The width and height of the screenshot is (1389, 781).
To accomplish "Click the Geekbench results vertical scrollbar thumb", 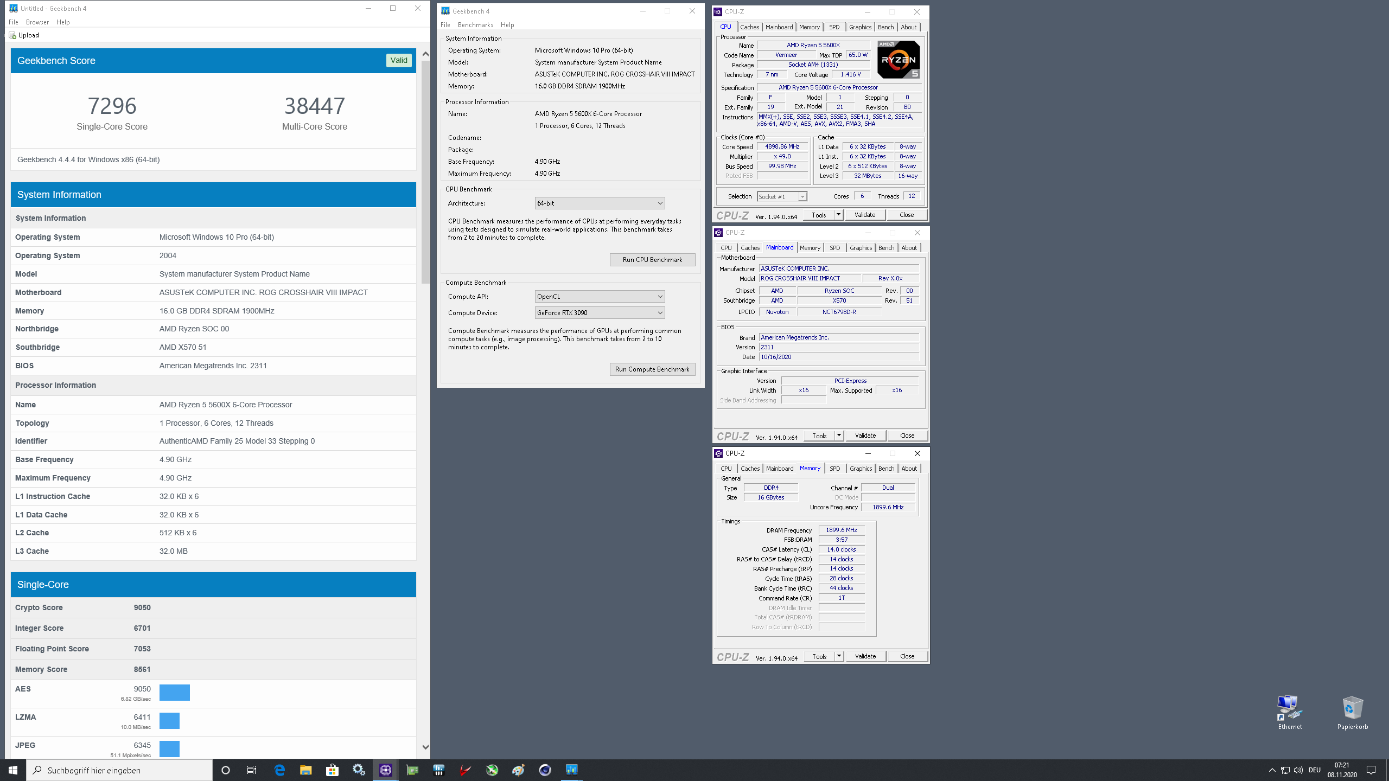I will click(425, 171).
